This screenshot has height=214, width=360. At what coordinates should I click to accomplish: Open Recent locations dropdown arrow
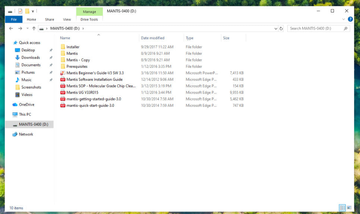[x=27, y=28]
